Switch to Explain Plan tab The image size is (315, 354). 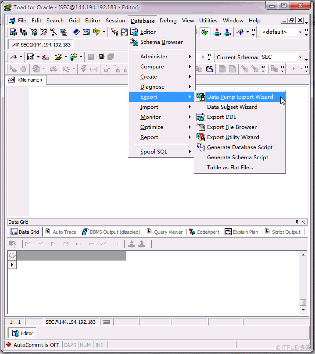pyautogui.click(x=241, y=232)
